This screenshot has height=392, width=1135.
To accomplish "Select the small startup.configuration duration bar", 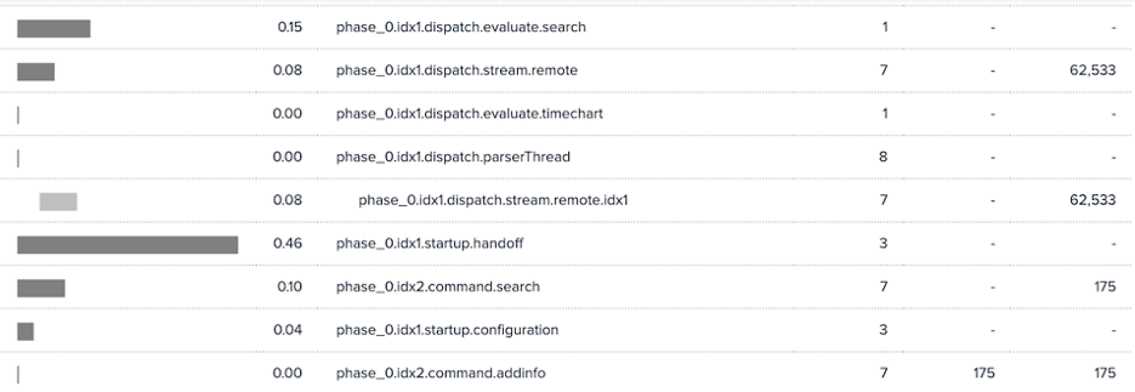I will click(x=26, y=331).
